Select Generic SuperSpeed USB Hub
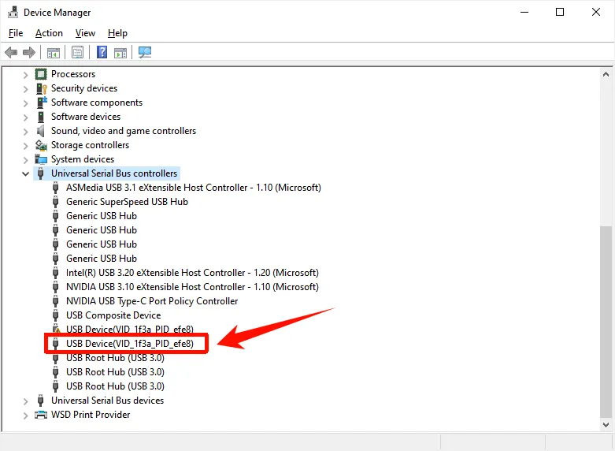The height and width of the screenshot is (451, 615). click(x=127, y=202)
